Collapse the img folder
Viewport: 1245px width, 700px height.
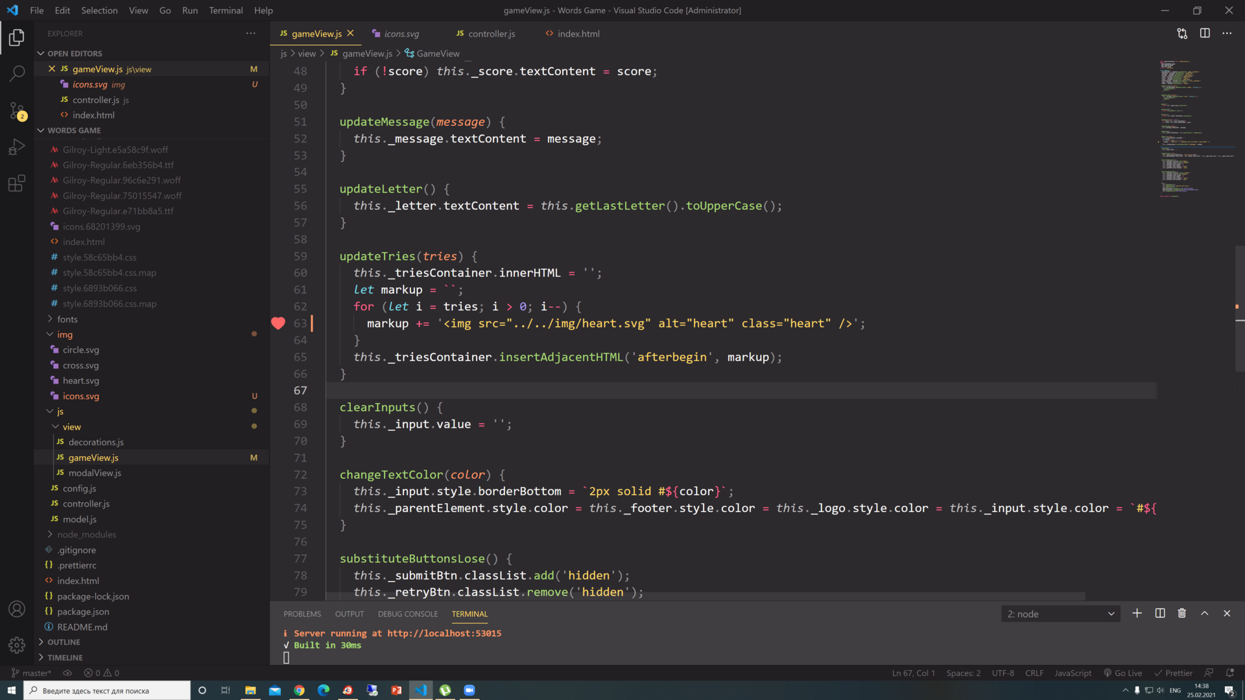tap(64, 334)
